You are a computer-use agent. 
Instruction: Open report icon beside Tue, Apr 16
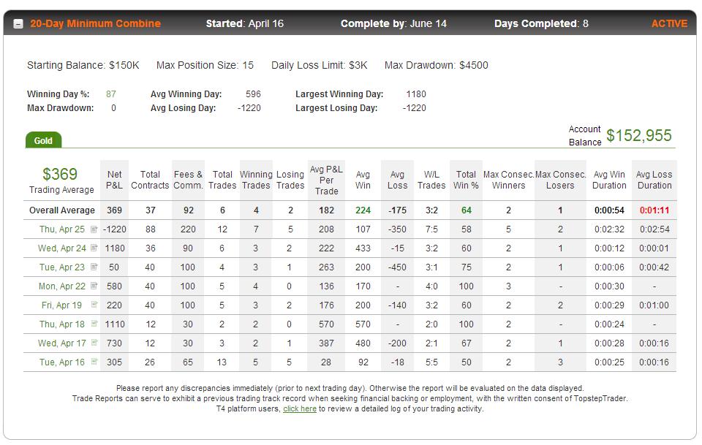pyautogui.click(x=94, y=362)
